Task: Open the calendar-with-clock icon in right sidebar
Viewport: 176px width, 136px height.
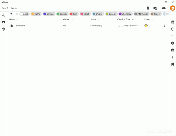Action: [173, 22]
